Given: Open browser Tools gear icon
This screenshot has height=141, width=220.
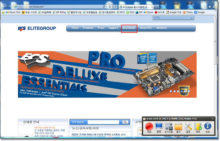Looking at the screenshot, I should tap(214, 7).
